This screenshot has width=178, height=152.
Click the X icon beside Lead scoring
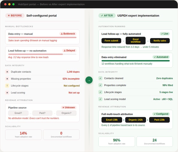click(7, 93)
